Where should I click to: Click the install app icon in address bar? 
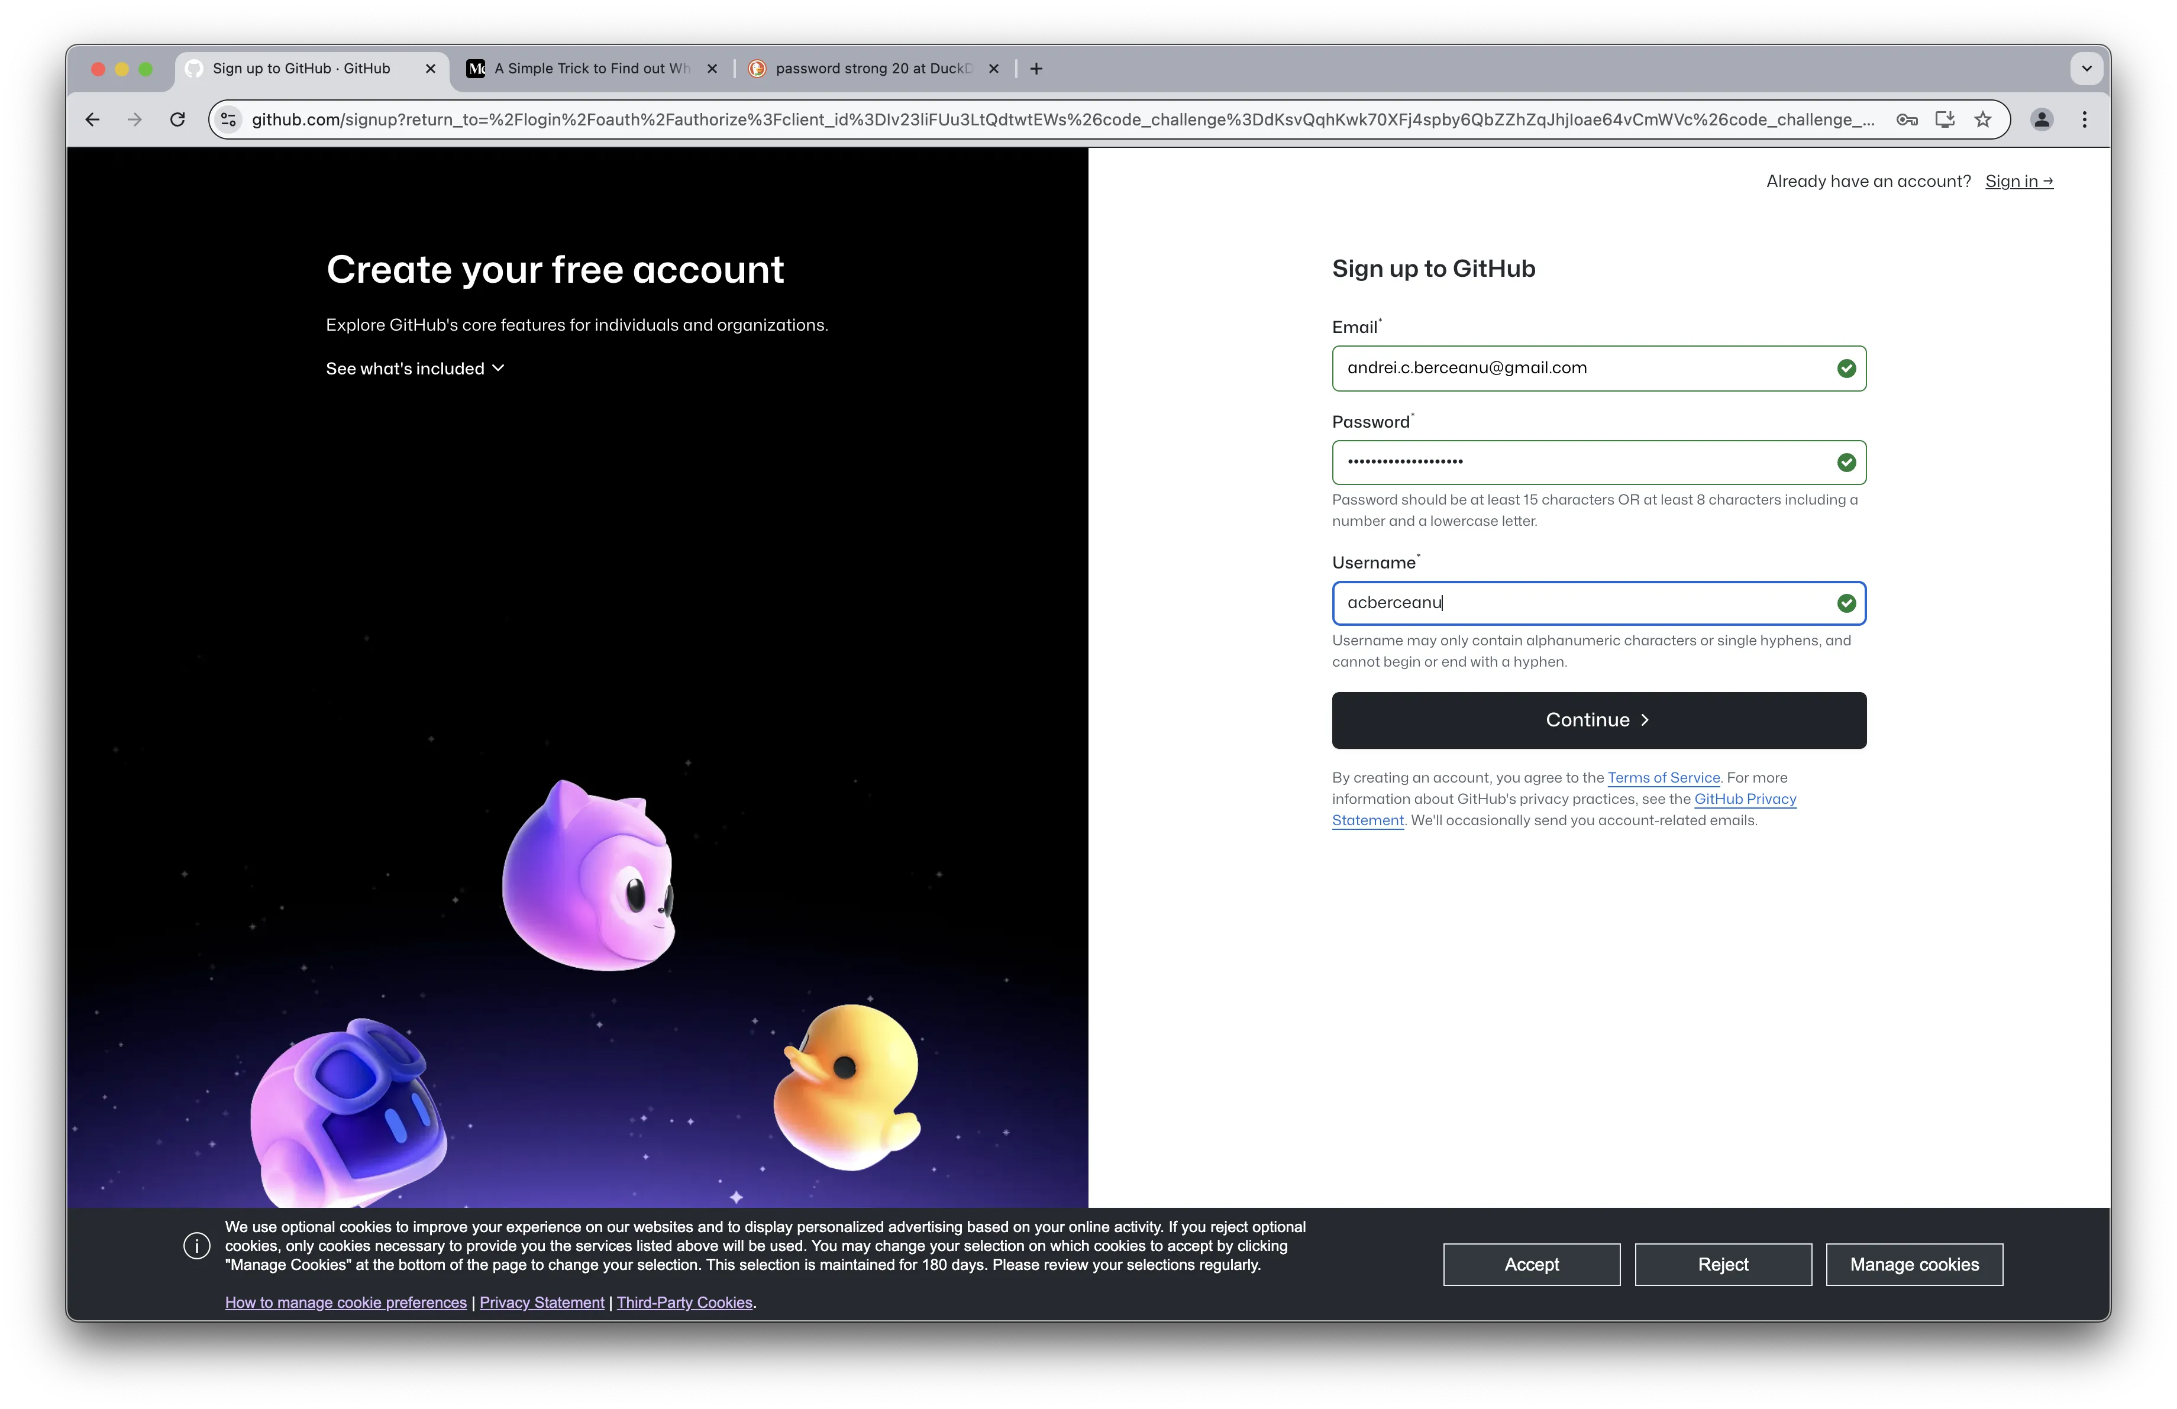tap(1945, 119)
